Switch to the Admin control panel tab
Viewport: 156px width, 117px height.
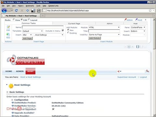[110, 23]
